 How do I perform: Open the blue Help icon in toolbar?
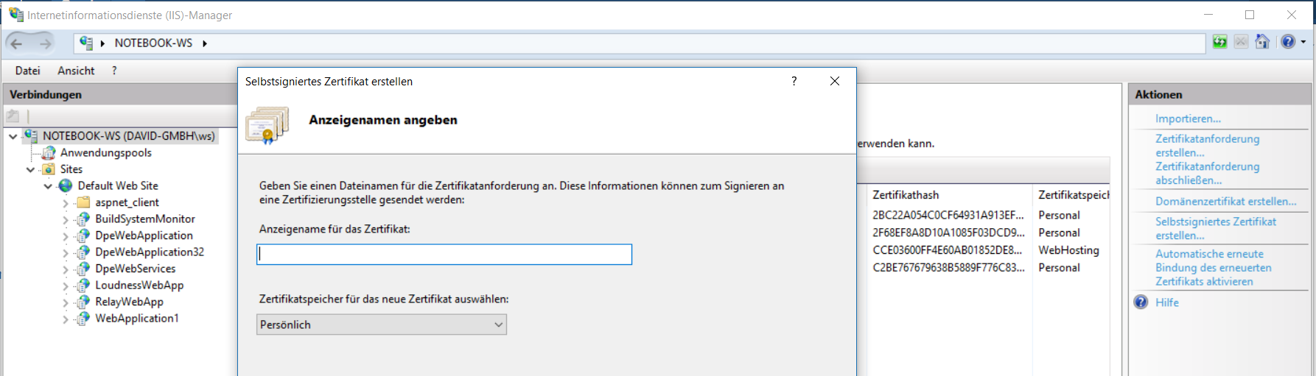[x=1288, y=42]
